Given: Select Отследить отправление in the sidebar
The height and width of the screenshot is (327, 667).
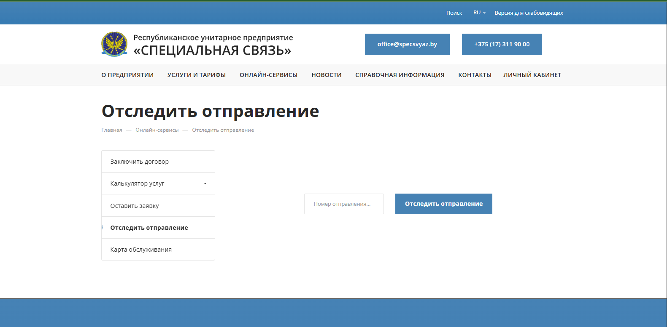Looking at the screenshot, I should (x=158, y=228).
